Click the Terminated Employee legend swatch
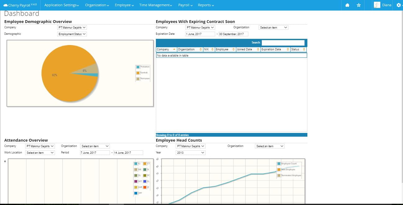403x205 pixels. click(x=279, y=175)
